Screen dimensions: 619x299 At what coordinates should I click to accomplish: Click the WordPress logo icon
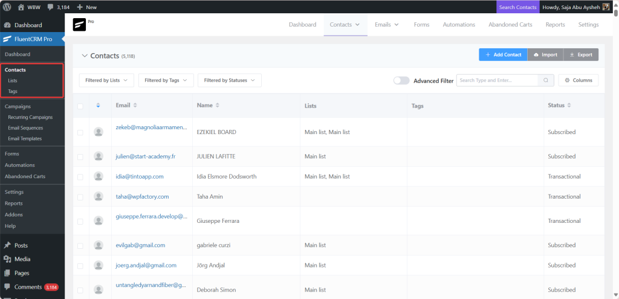(x=7, y=7)
